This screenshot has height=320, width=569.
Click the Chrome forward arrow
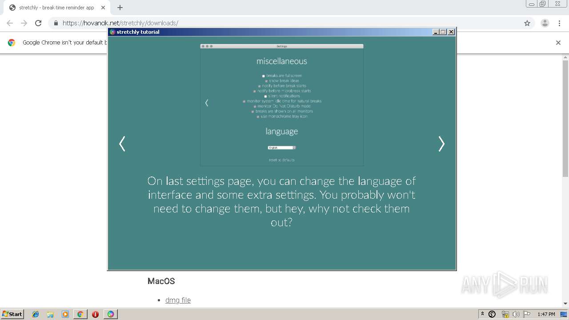point(24,23)
